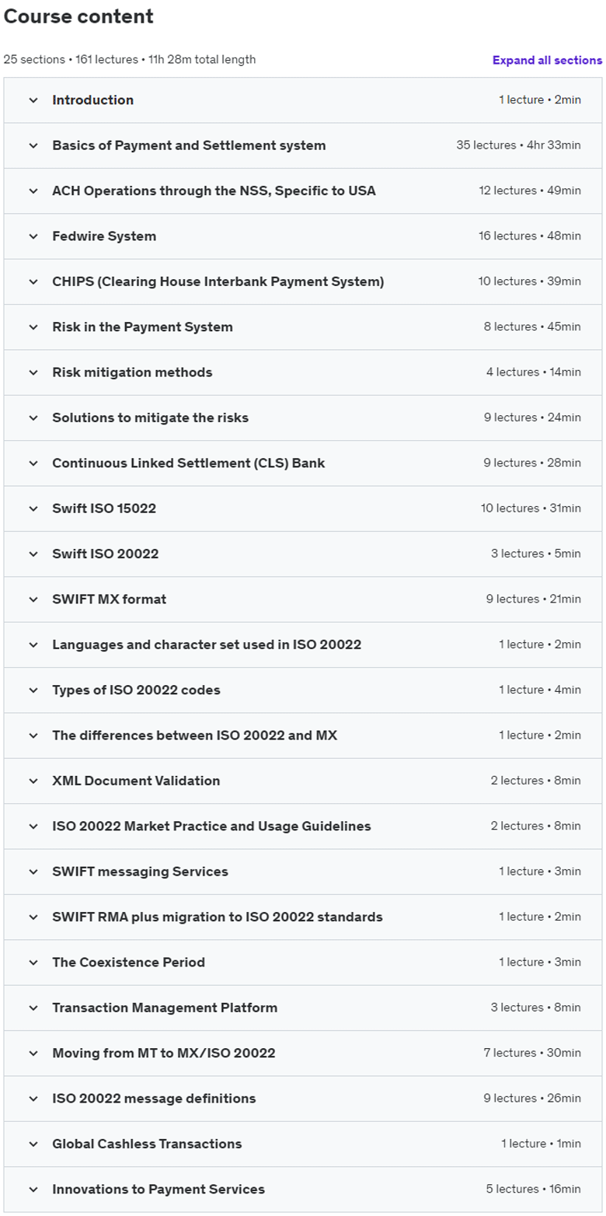Open The Coexistence Period section
Screen dimensions: 606x1216
[x=303, y=963]
